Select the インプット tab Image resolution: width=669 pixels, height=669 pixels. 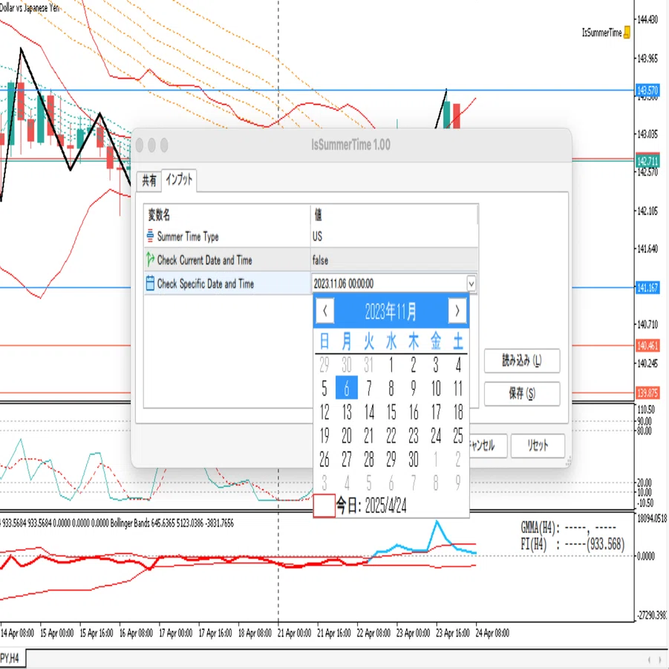(179, 180)
